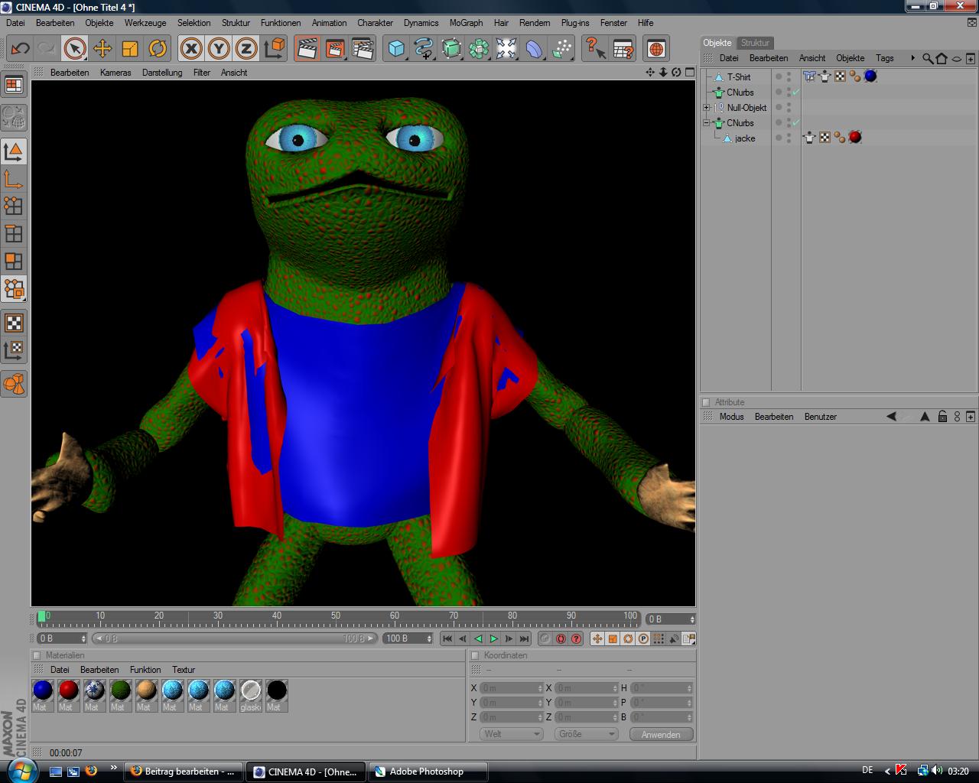Click the Render View clapperboard icon
Screen dimensions: 979x783
pos(307,49)
